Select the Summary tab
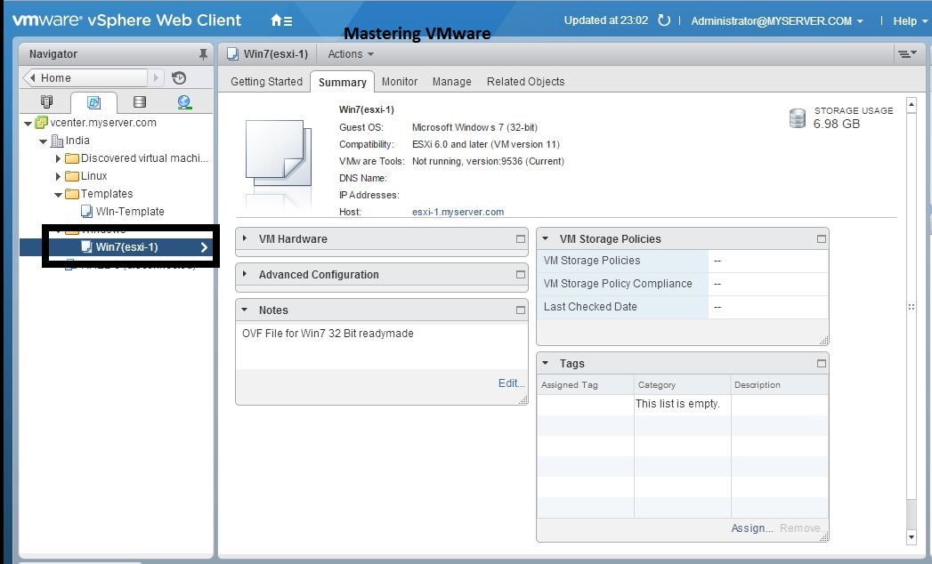This screenshot has height=564, width=932. pyautogui.click(x=343, y=82)
